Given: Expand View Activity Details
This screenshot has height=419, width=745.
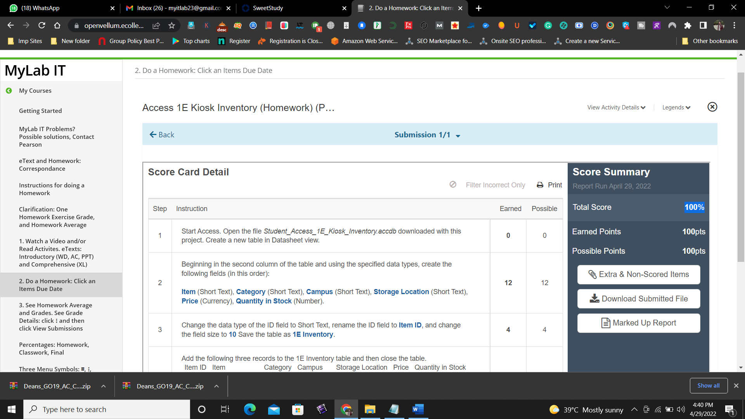Looking at the screenshot, I should (616, 107).
